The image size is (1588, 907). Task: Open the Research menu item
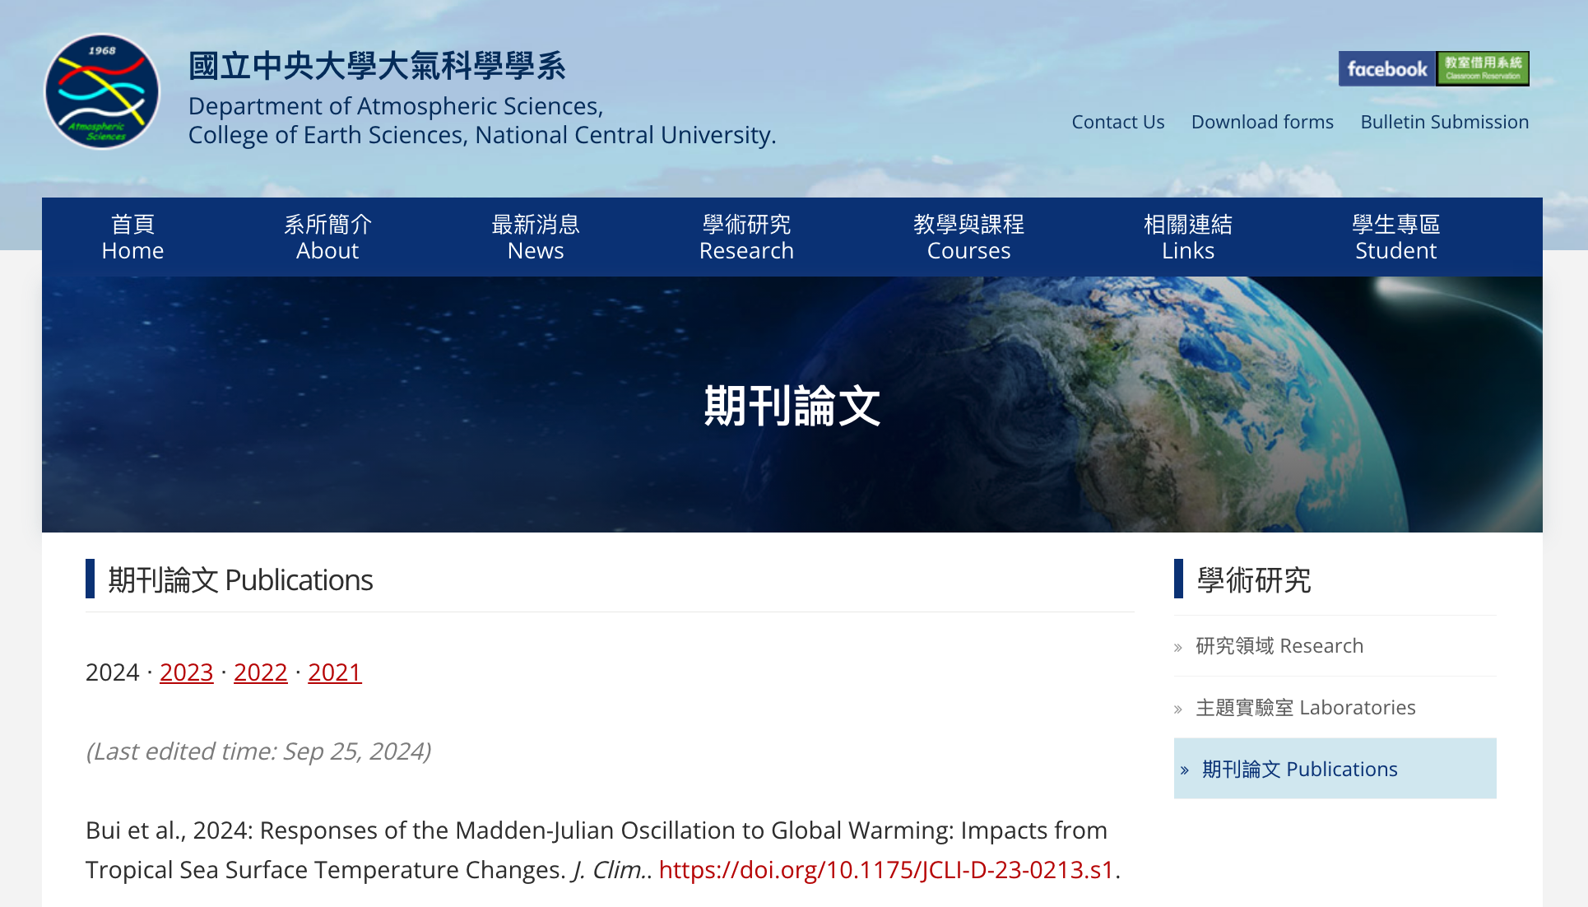[x=746, y=237]
